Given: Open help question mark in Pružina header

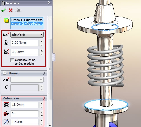Looking at the screenshot, I should pos(48,3).
